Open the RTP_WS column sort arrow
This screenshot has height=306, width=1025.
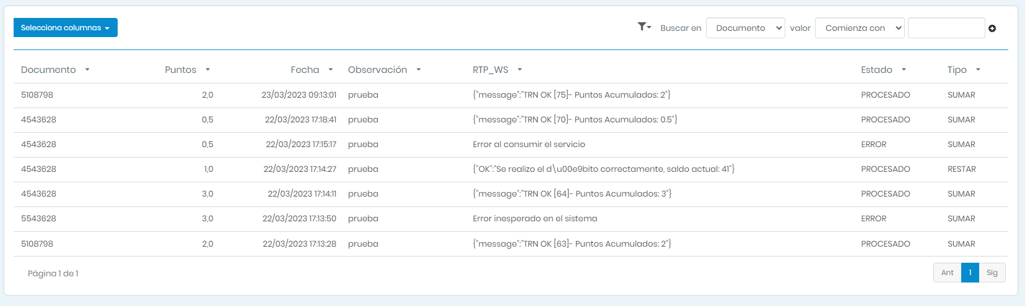(x=520, y=70)
